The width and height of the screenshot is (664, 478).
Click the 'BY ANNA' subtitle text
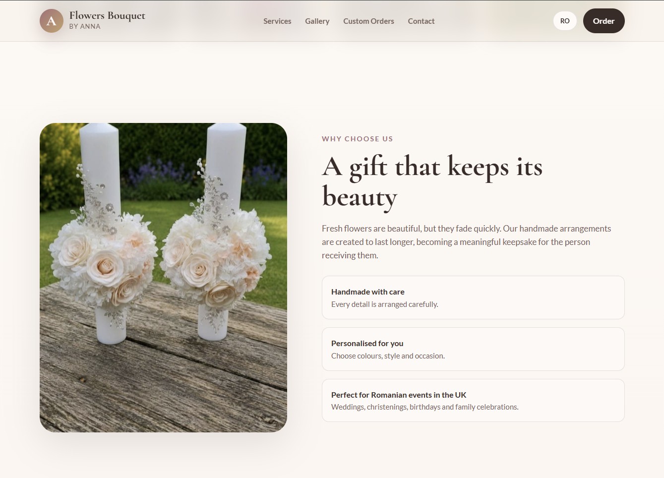coord(85,27)
